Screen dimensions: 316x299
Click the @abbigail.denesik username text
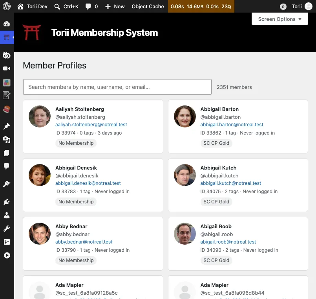[x=77, y=175]
